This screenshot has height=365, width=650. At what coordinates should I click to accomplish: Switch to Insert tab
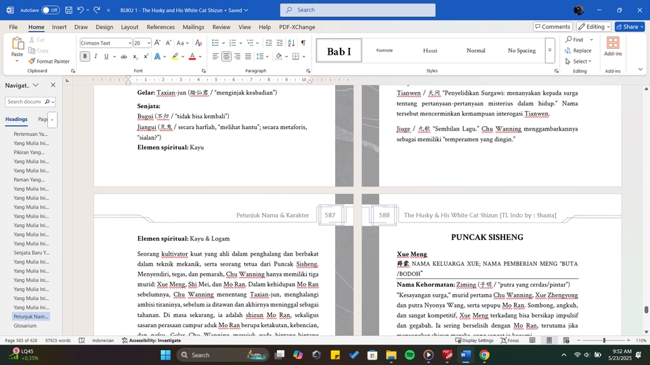59,27
